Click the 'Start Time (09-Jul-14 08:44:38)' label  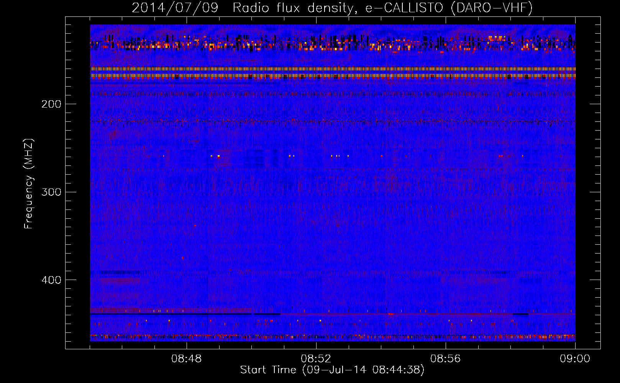(332, 370)
